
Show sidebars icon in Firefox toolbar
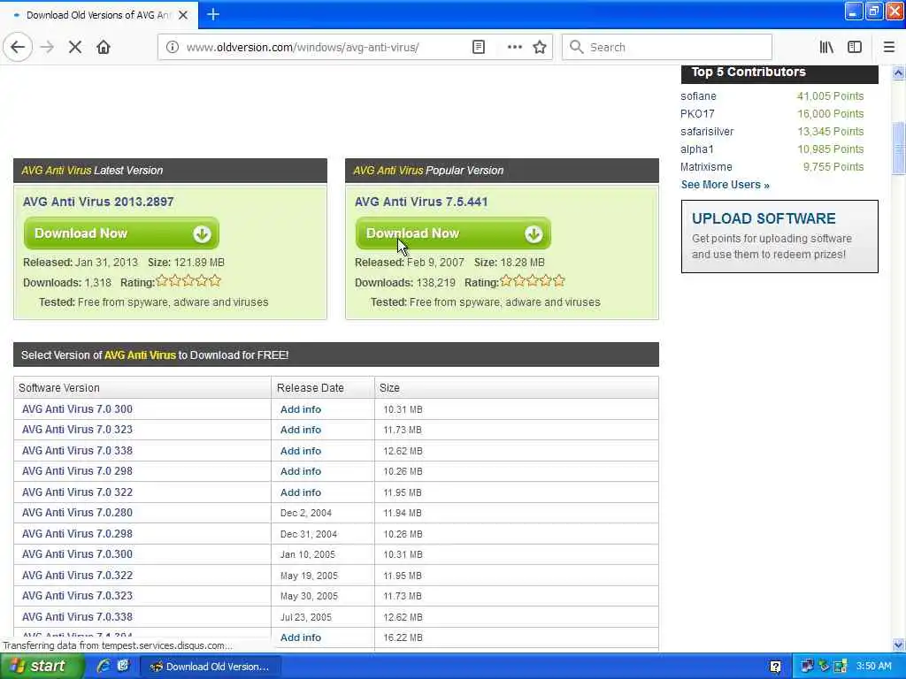pyautogui.click(x=855, y=47)
